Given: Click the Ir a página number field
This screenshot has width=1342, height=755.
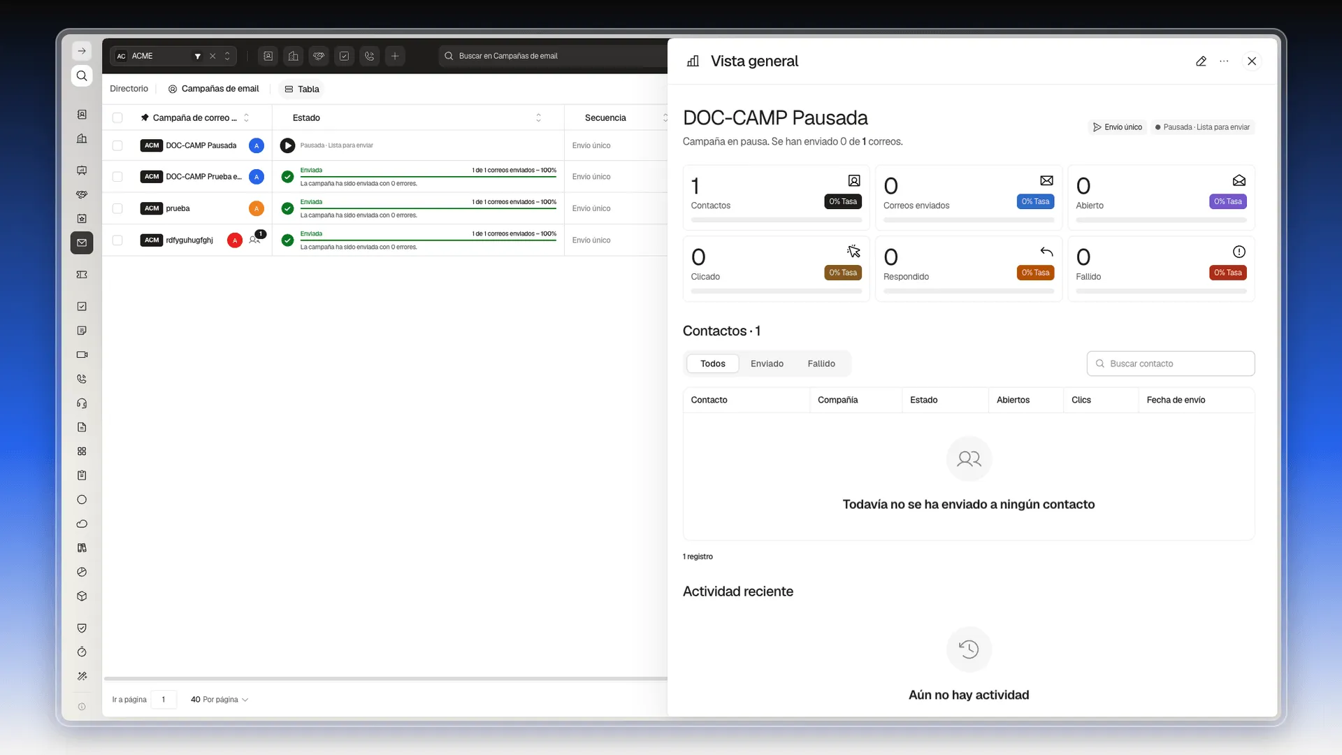Looking at the screenshot, I should [164, 699].
